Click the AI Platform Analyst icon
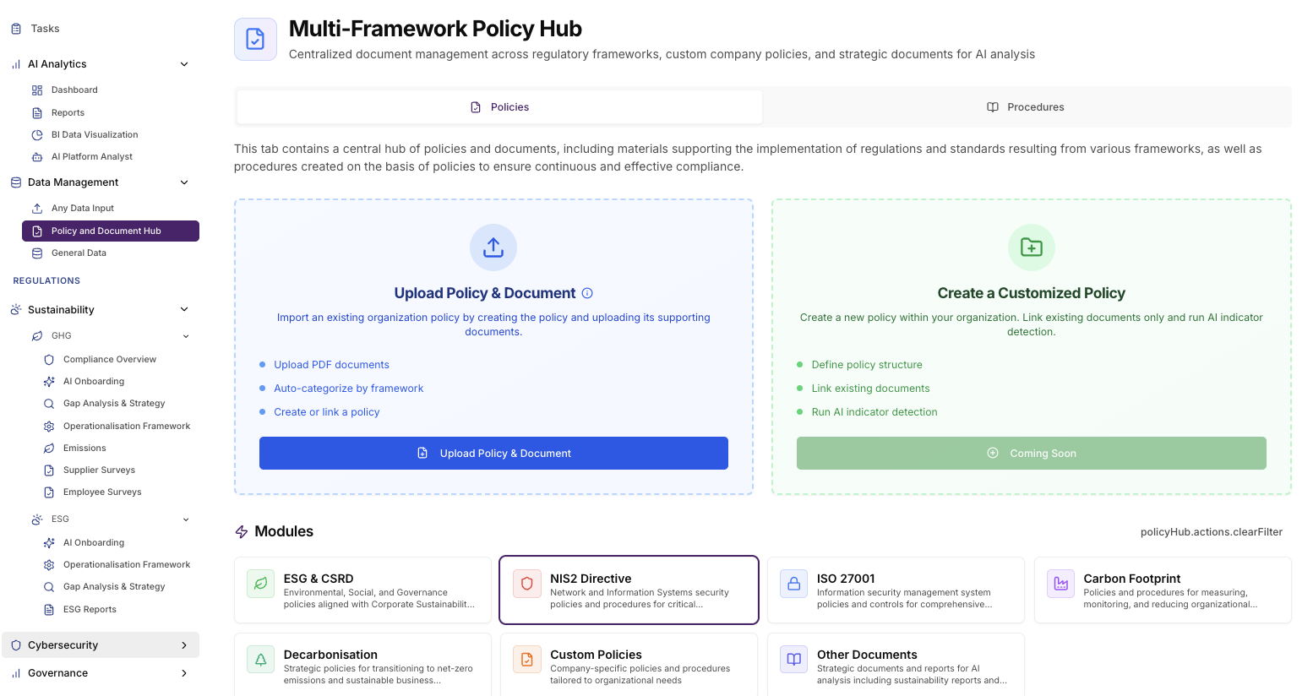1313x696 pixels. click(x=37, y=156)
